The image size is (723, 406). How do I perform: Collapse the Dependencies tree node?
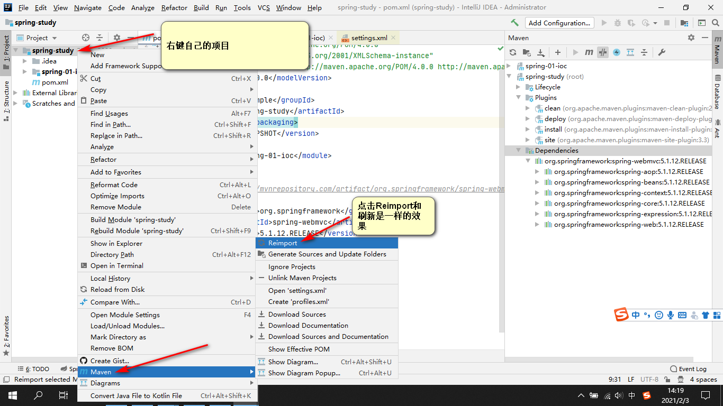click(x=518, y=150)
